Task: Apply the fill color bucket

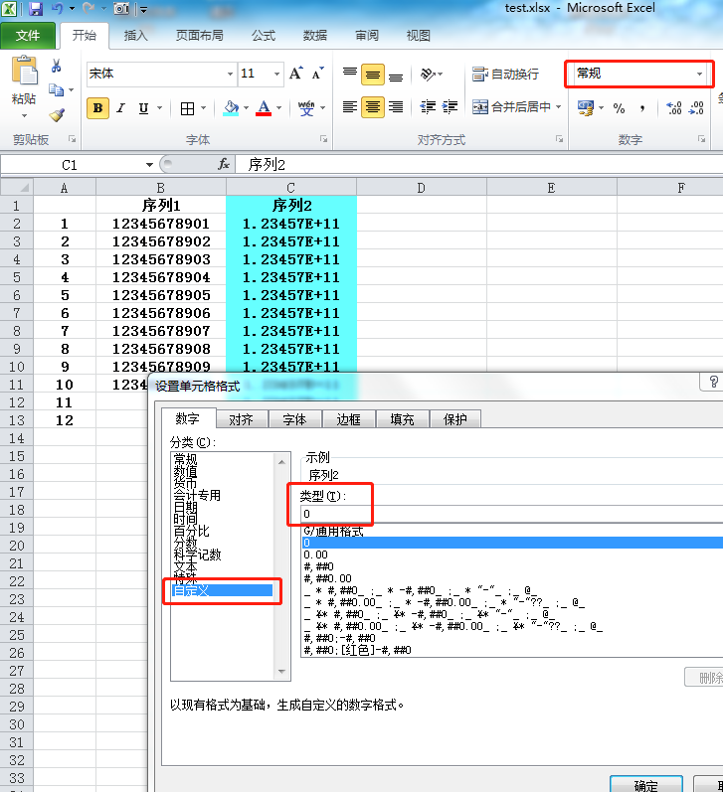Action: pyautogui.click(x=231, y=108)
